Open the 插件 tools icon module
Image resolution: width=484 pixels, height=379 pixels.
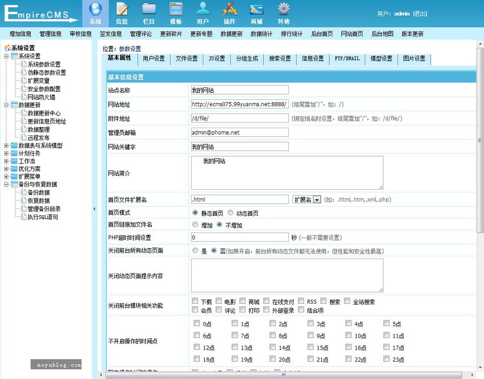(230, 9)
